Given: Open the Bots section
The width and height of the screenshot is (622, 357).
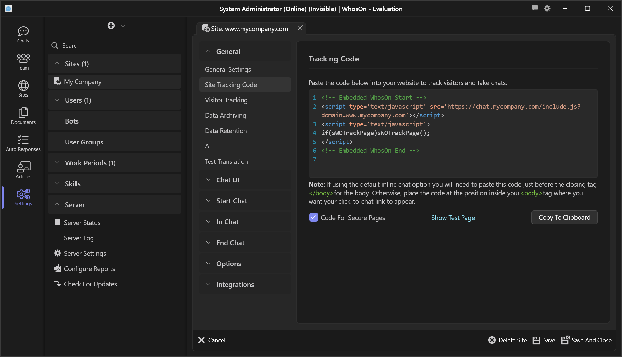Looking at the screenshot, I should point(114,121).
